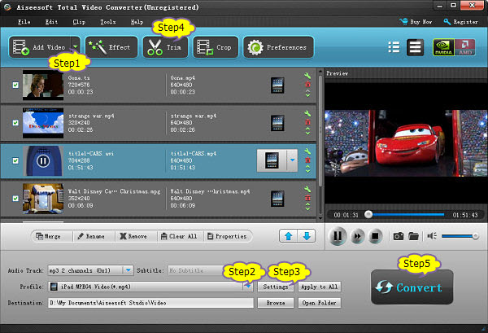Pause the preview playback
Screen dimensions: 488x333
[338, 236]
